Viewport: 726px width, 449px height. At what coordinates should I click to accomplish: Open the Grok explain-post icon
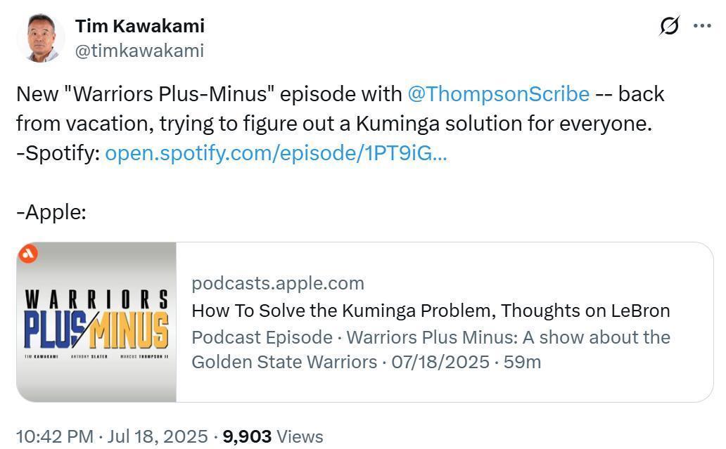coord(669,26)
